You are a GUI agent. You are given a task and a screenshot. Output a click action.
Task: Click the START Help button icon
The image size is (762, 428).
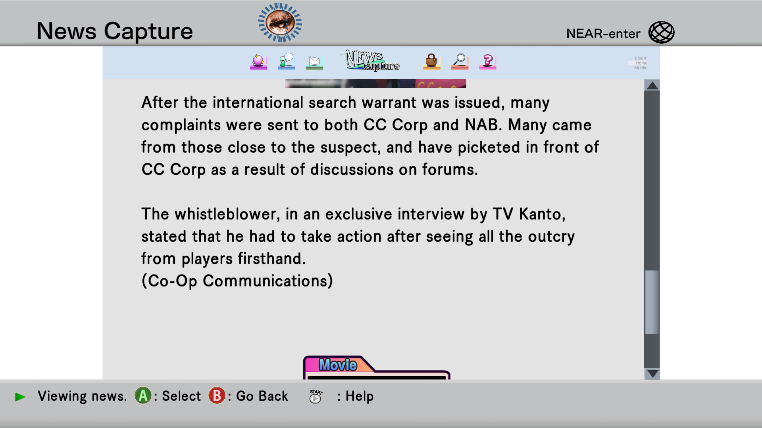tap(316, 396)
